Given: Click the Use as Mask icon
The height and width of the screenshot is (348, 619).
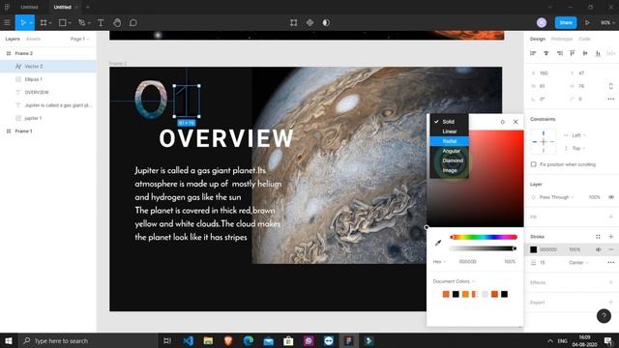Looking at the screenshot, I should (326, 23).
